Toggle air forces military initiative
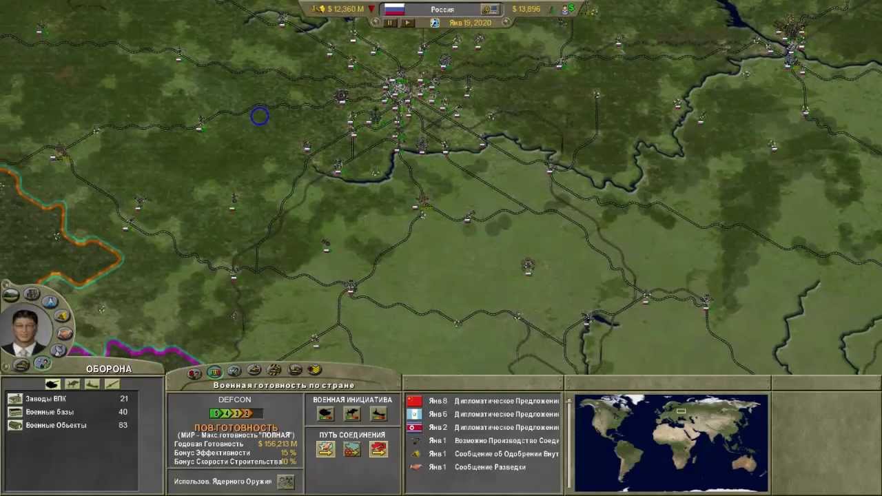Image resolution: width=882 pixels, height=496 pixels. [x=352, y=414]
